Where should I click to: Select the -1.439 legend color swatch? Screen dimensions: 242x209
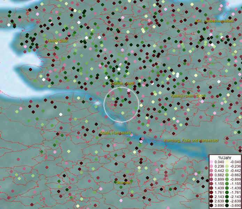(227, 188)
